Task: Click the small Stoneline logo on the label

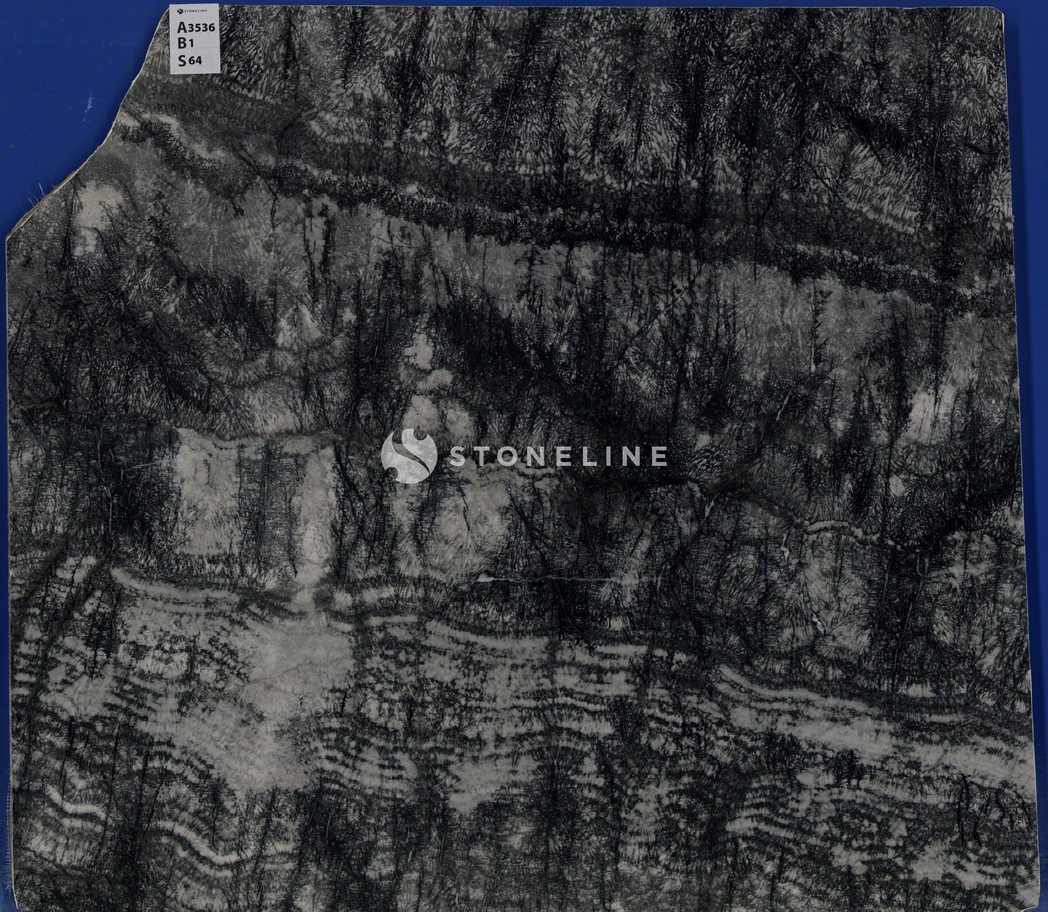Action: (181, 12)
